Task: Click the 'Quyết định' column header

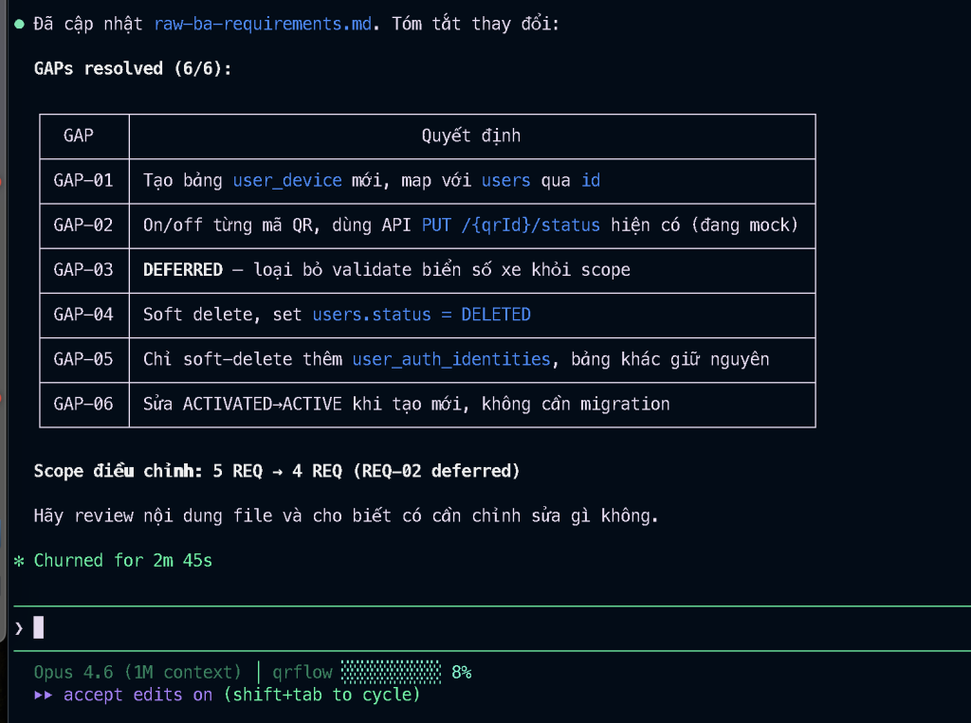Action: [x=471, y=136]
